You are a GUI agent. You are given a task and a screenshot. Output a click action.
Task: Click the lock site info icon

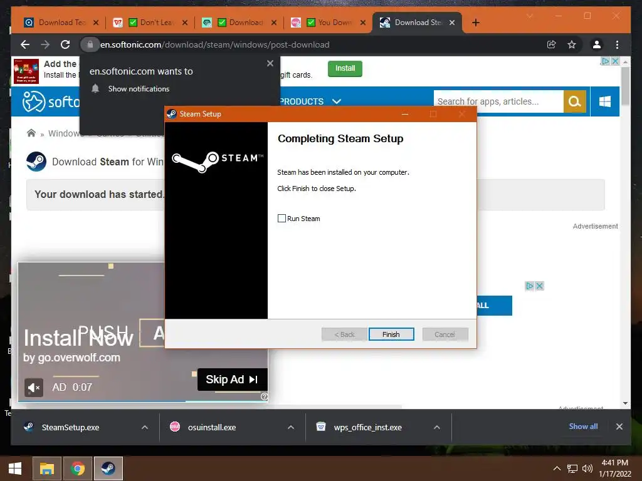[90, 44]
